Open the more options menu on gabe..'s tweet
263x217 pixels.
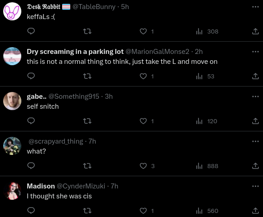click(x=255, y=96)
